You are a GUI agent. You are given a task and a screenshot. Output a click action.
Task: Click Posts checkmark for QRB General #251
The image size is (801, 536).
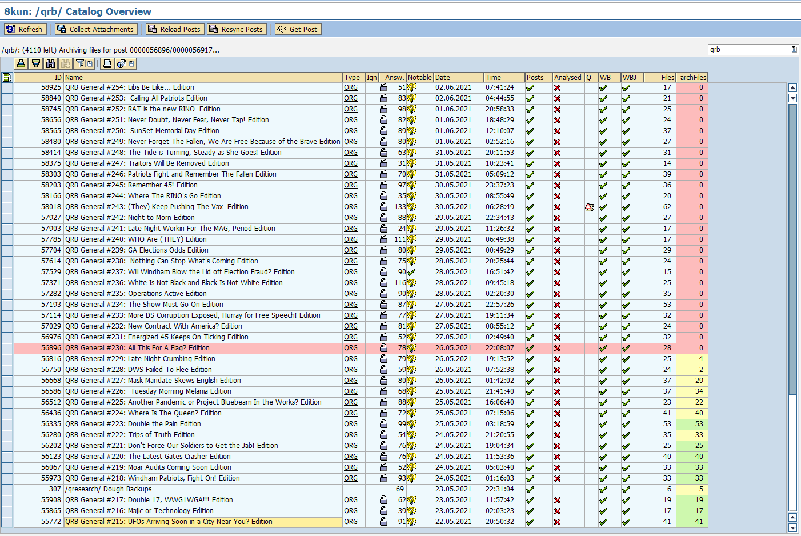[530, 120]
